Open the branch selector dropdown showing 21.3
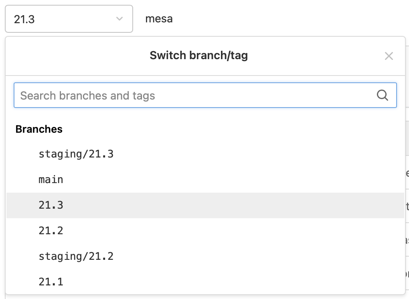This screenshot has width=409, height=299. tap(69, 19)
